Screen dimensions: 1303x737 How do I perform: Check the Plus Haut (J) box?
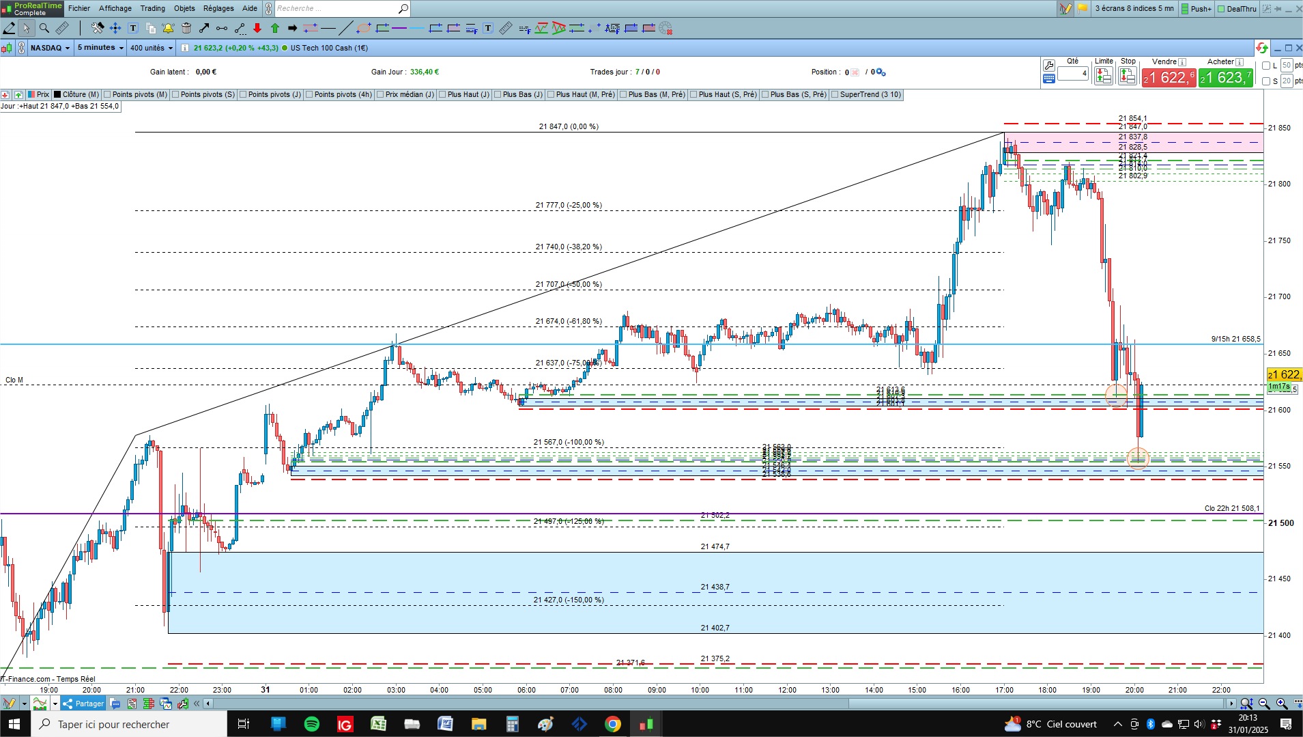442,95
